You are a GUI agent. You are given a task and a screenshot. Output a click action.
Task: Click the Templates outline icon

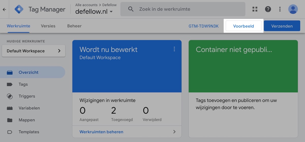point(10,132)
